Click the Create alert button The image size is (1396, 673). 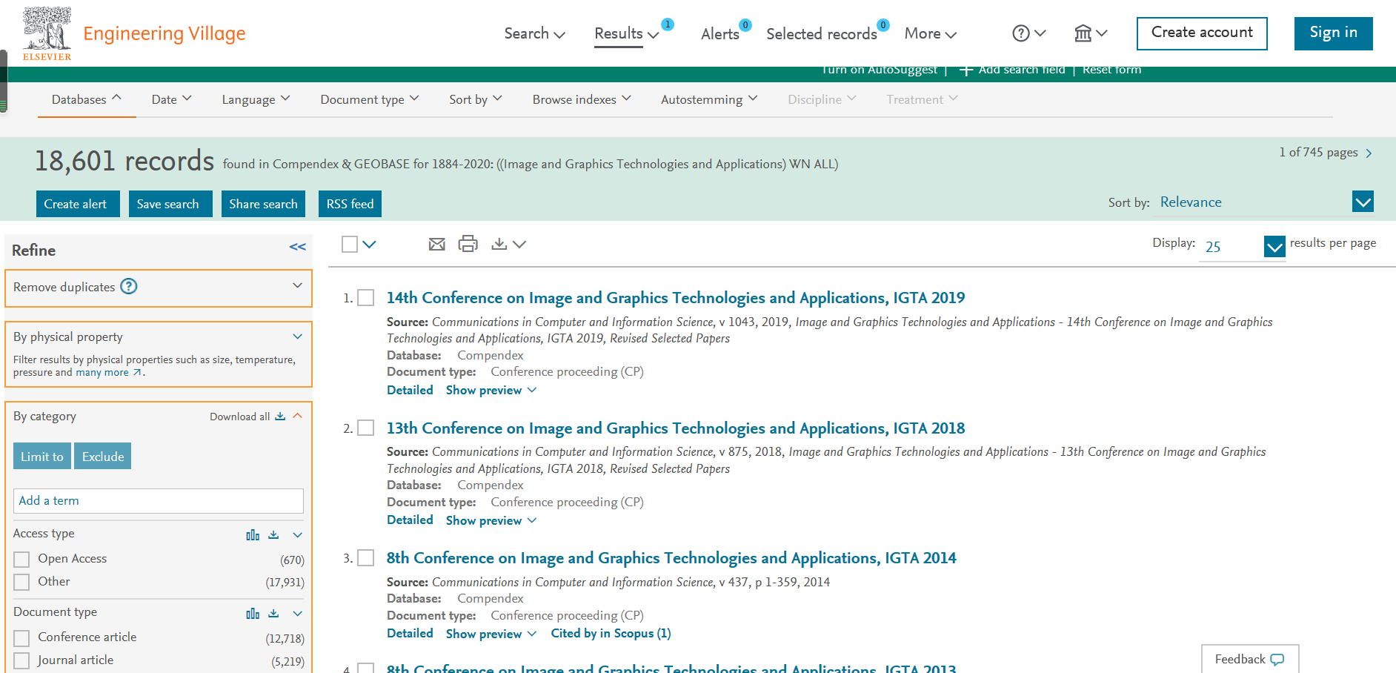(x=78, y=204)
